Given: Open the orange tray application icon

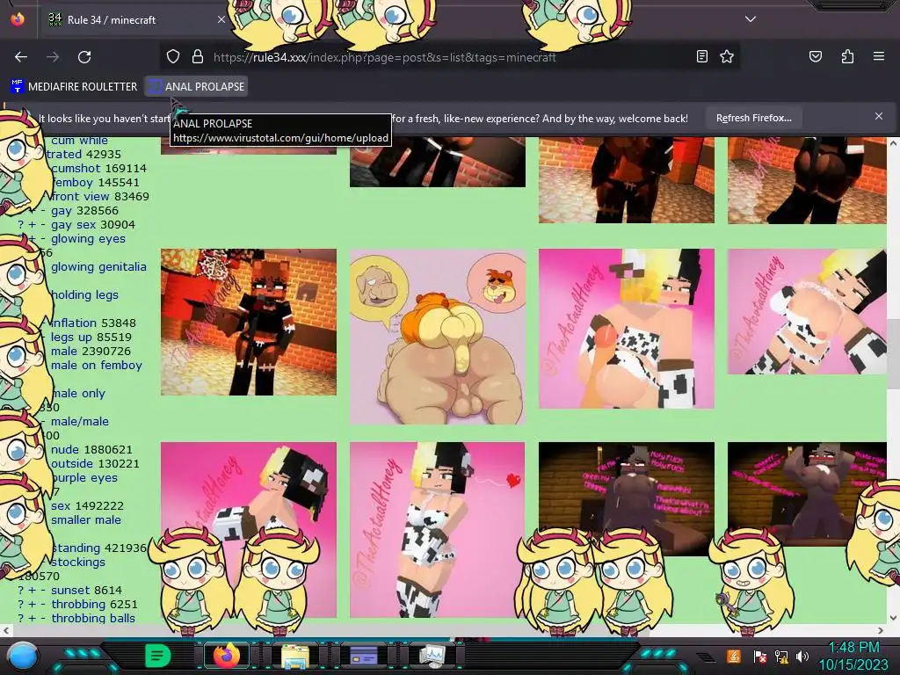Looking at the screenshot, I should pyautogui.click(x=734, y=656).
